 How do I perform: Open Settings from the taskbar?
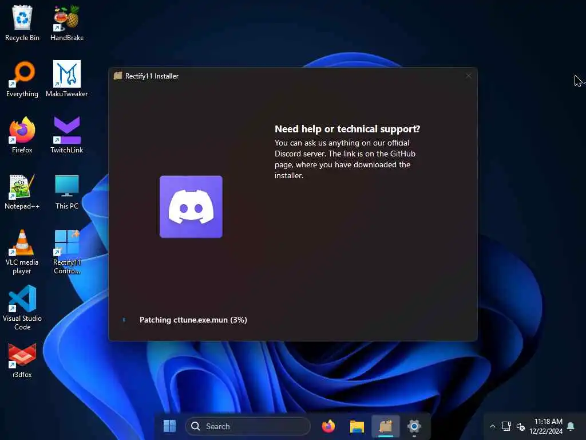414,426
